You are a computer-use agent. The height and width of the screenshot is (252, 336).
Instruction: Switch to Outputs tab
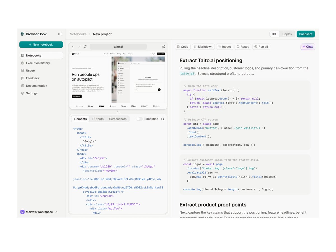pyautogui.click(x=98, y=119)
